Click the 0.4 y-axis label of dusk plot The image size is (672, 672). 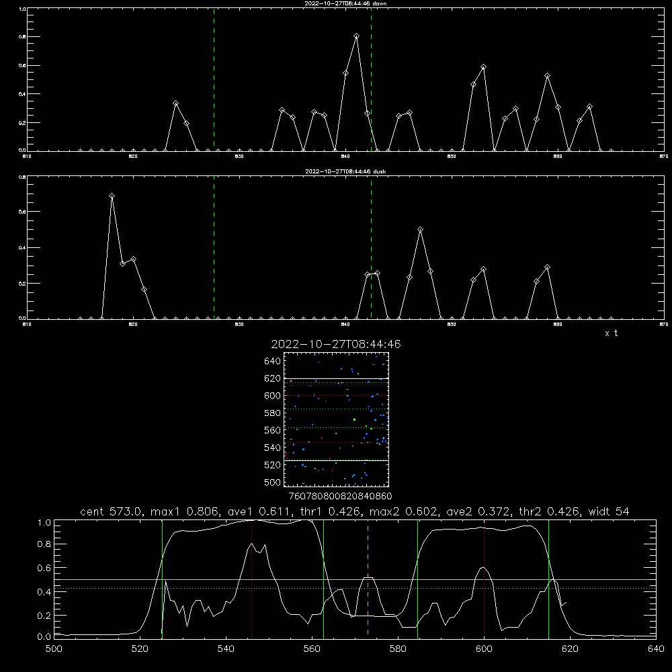pos(22,248)
